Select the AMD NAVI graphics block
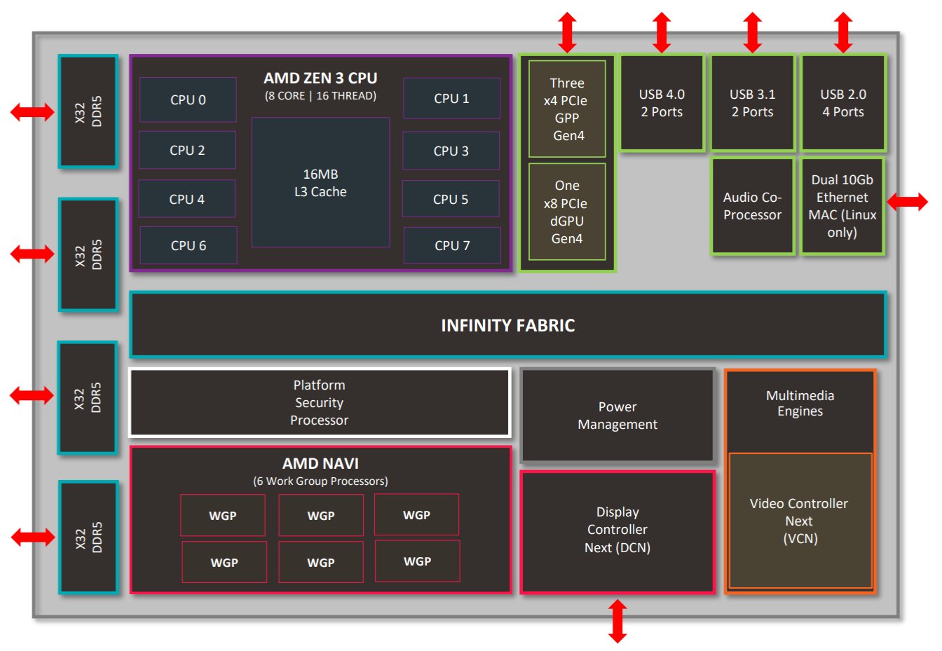The height and width of the screenshot is (651, 942). pos(319,464)
